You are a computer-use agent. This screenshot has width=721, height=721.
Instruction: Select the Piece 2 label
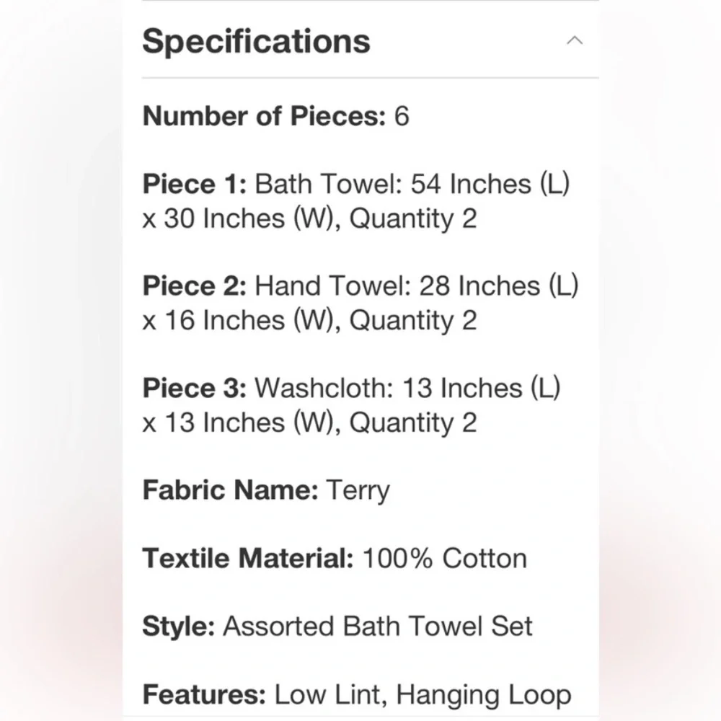coord(195,286)
